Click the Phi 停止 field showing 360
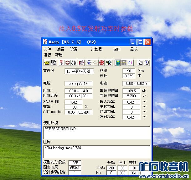This screenshot has width=191, height=180. click(122, 173)
